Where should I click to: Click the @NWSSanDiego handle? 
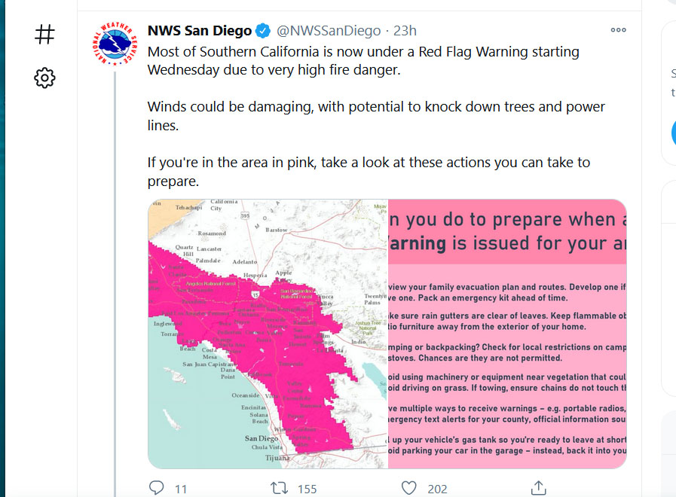pyautogui.click(x=329, y=31)
